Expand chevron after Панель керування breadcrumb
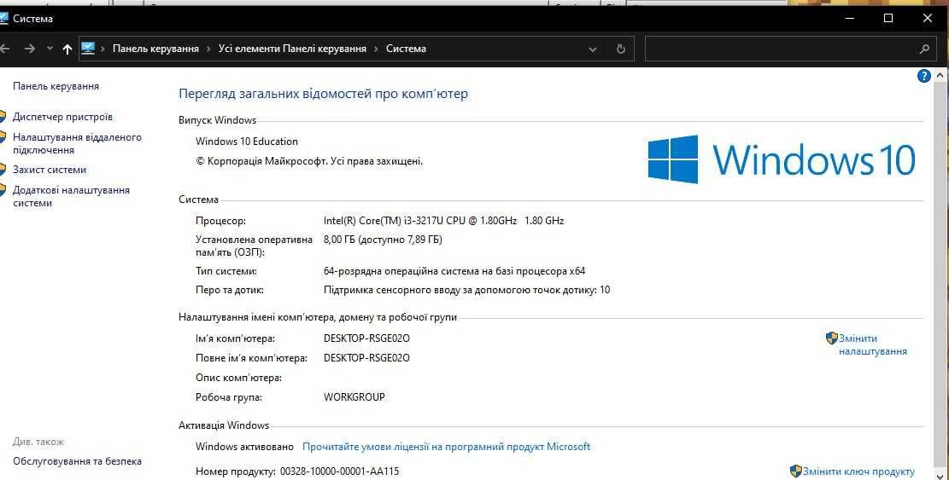 [x=208, y=49]
